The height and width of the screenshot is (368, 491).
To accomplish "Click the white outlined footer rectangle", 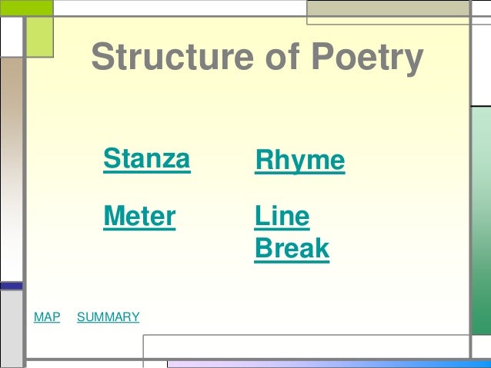I will click(x=306, y=346).
